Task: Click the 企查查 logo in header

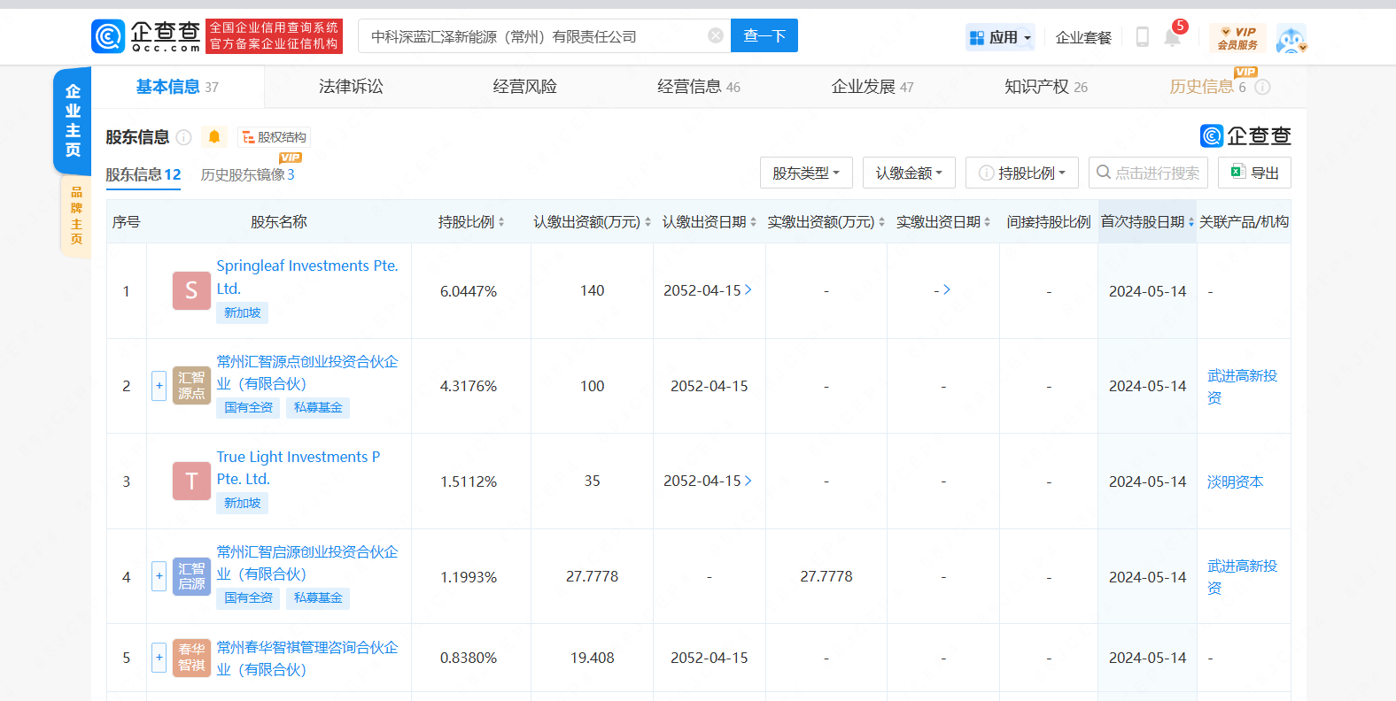Action: (146, 36)
